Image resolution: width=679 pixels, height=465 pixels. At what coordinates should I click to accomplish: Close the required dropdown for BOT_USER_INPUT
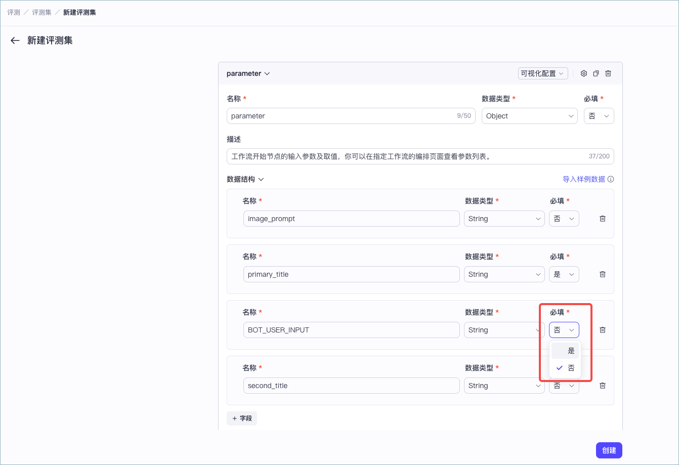(564, 330)
